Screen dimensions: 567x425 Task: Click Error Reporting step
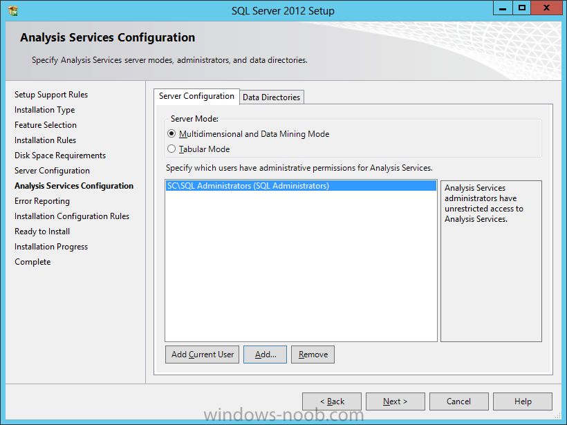pos(42,201)
